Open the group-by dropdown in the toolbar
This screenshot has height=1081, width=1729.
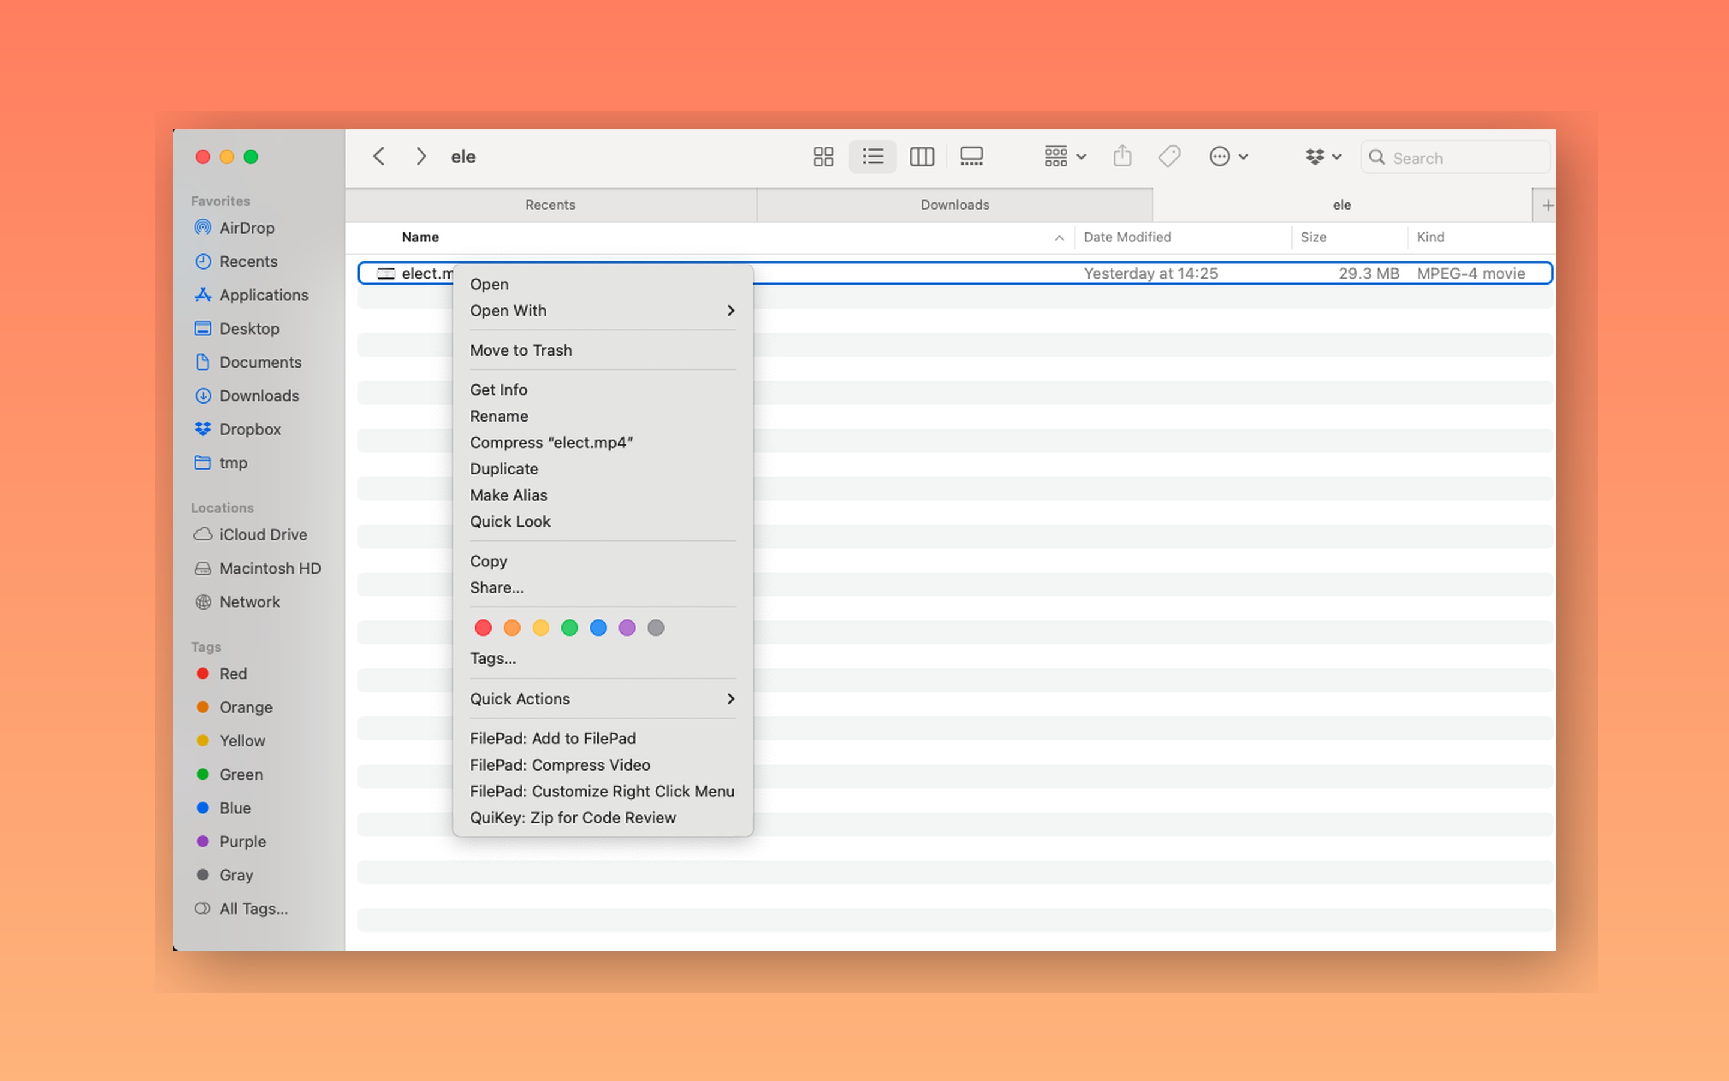(1064, 156)
